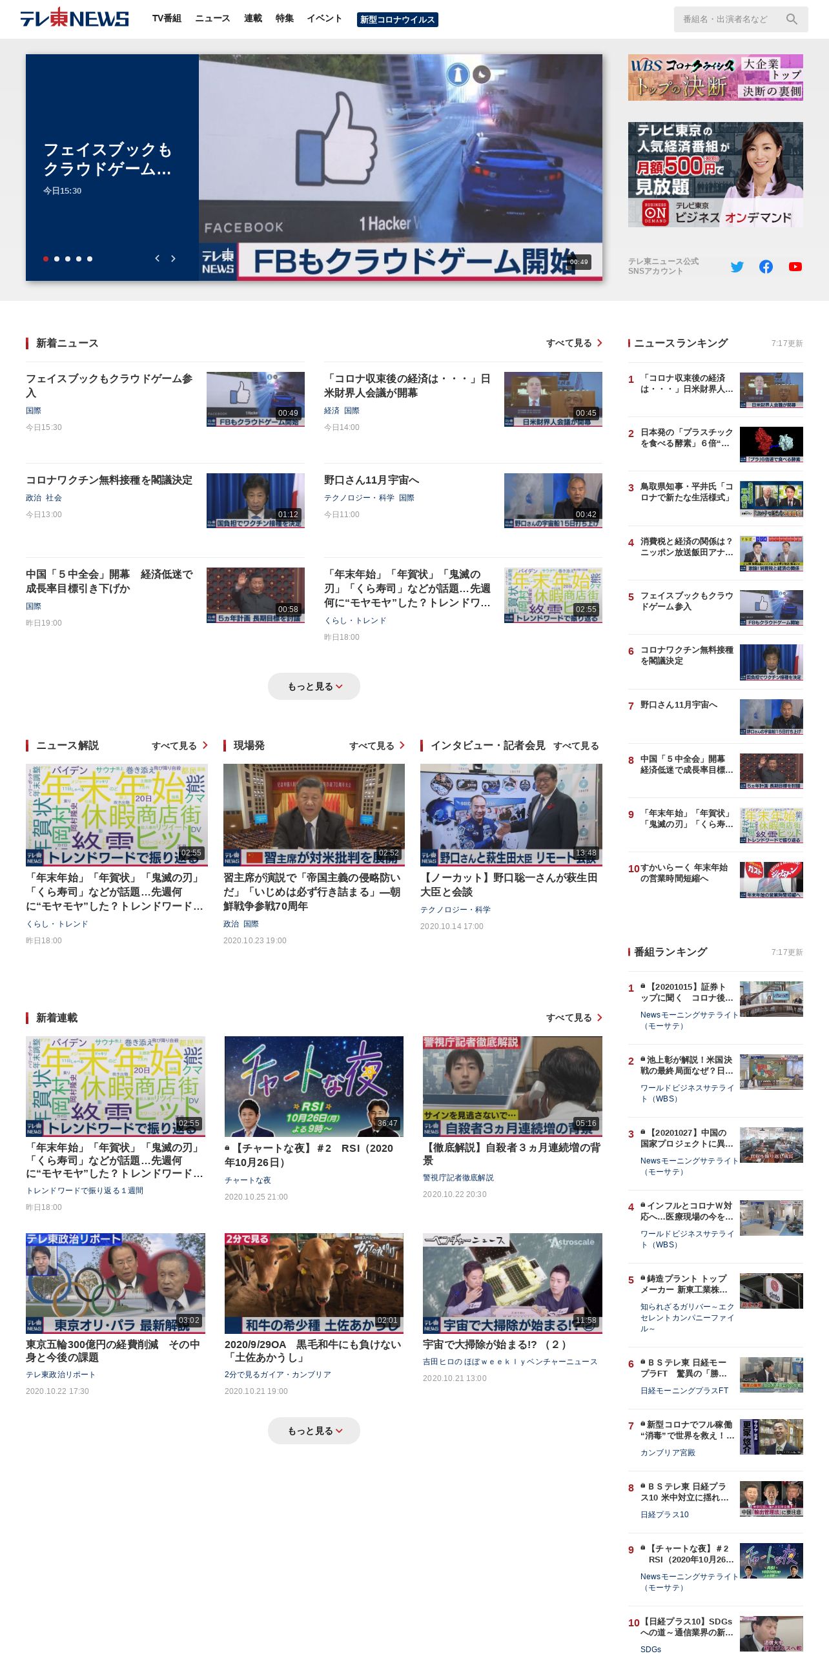The height and width of the screenshot is (1658, 829).
Task: Open 自殺者３ヵ月連続増の背景 article
Action: coord(512,1154)
